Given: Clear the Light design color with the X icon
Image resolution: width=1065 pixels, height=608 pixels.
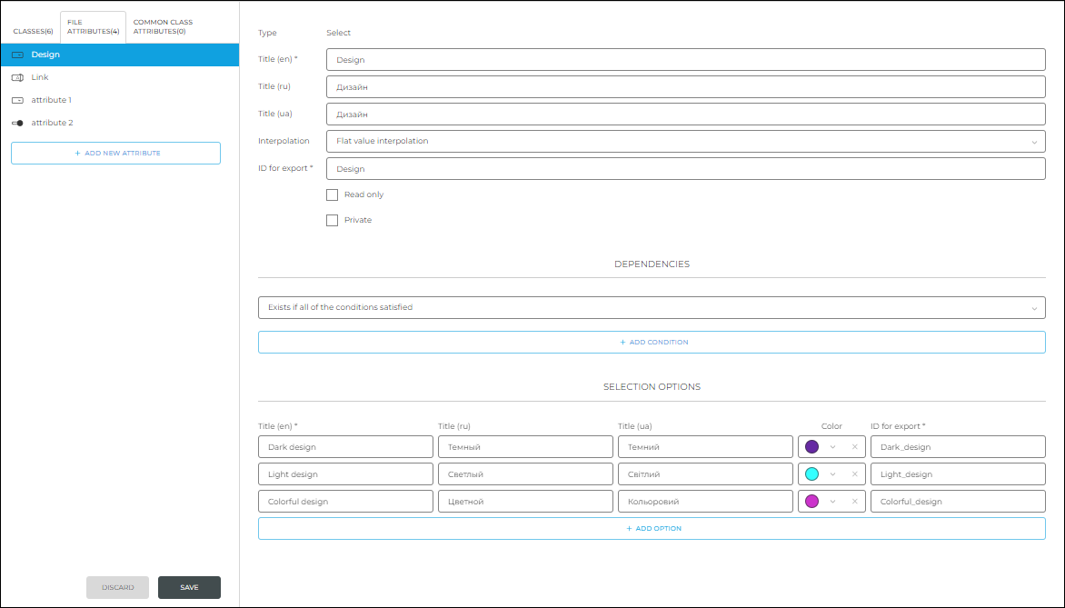Looking at the screenshot, I should click(853, 473).
